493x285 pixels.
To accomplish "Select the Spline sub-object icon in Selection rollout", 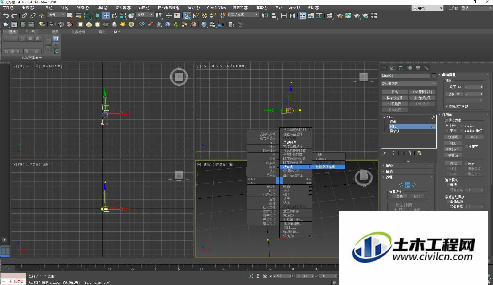I will tap(414, 185).
